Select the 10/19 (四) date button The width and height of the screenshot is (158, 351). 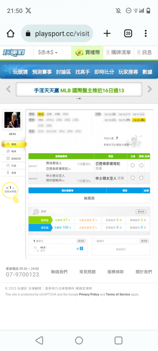pos(124,120)
